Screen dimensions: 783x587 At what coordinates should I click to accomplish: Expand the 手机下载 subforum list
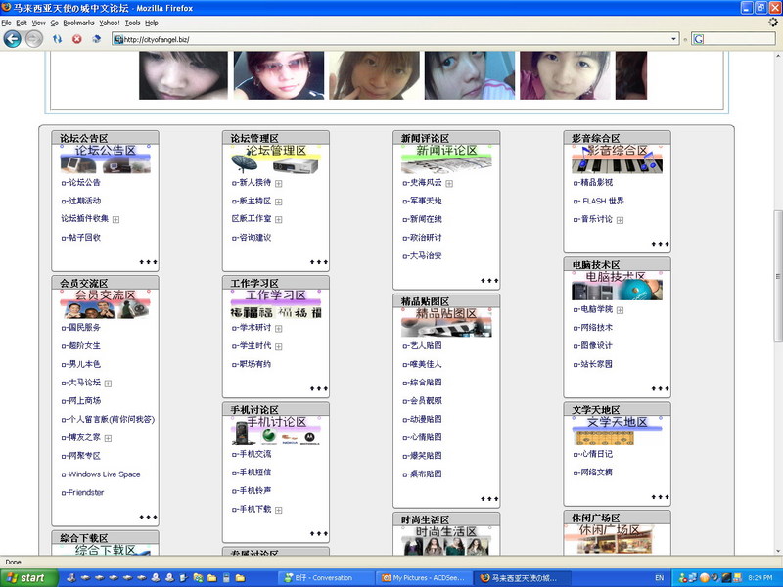point(279,510)
